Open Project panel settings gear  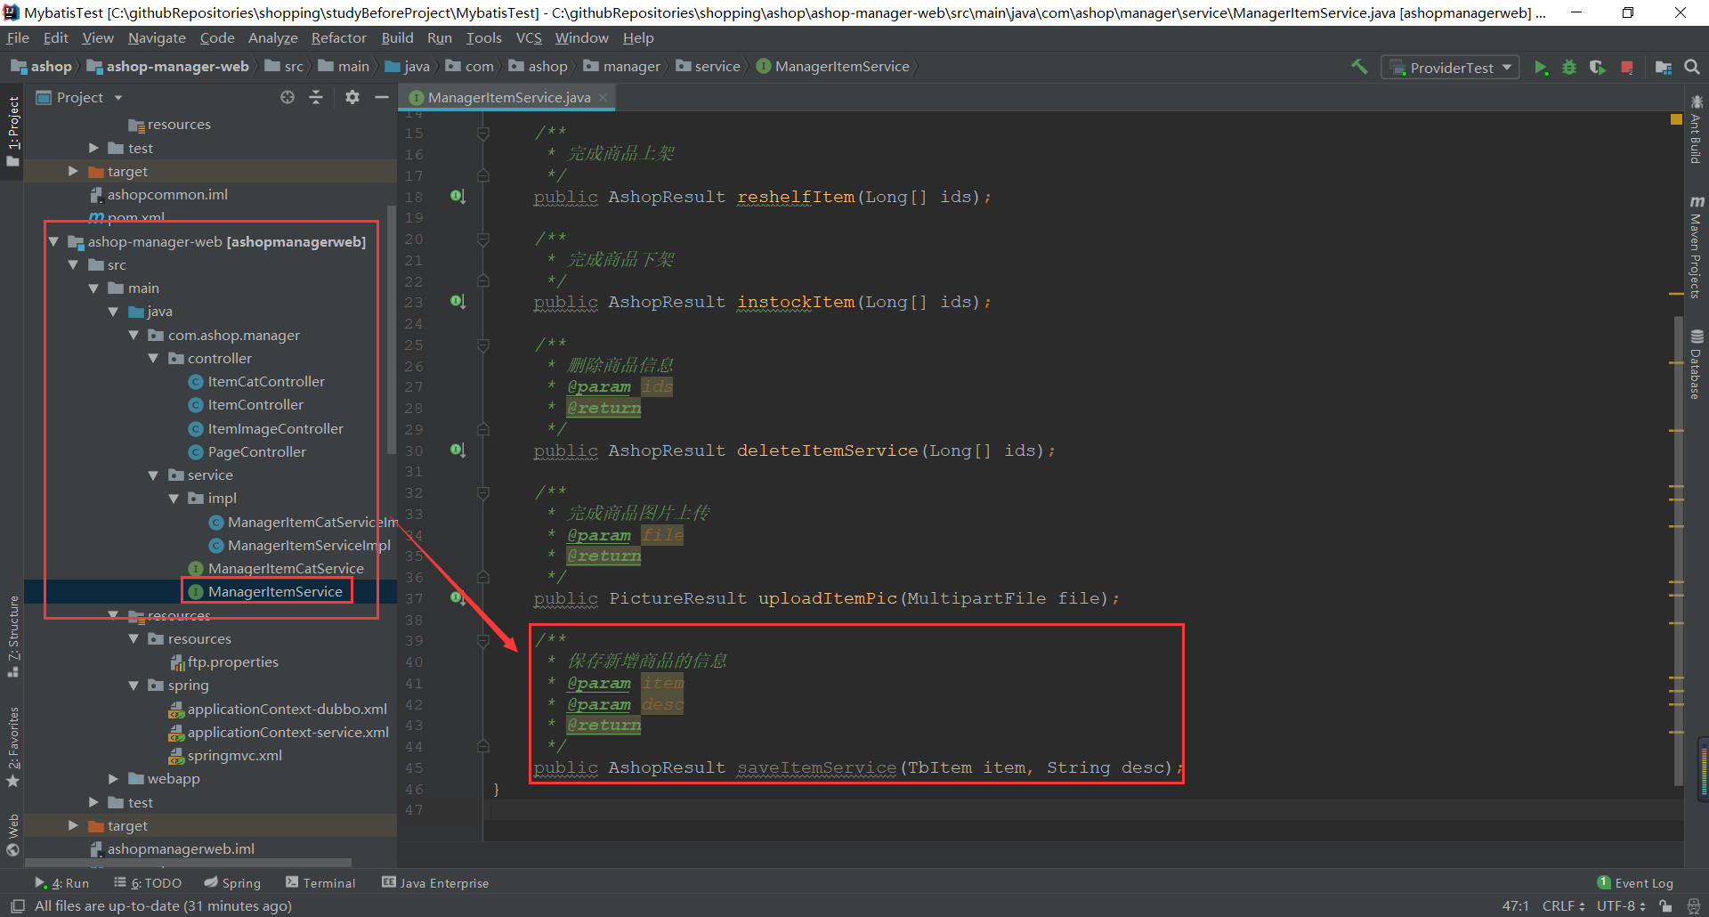(x=352, y=97)
